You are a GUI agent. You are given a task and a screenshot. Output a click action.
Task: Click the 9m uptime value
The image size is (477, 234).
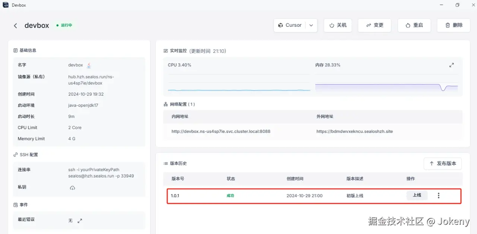[71, 116]
